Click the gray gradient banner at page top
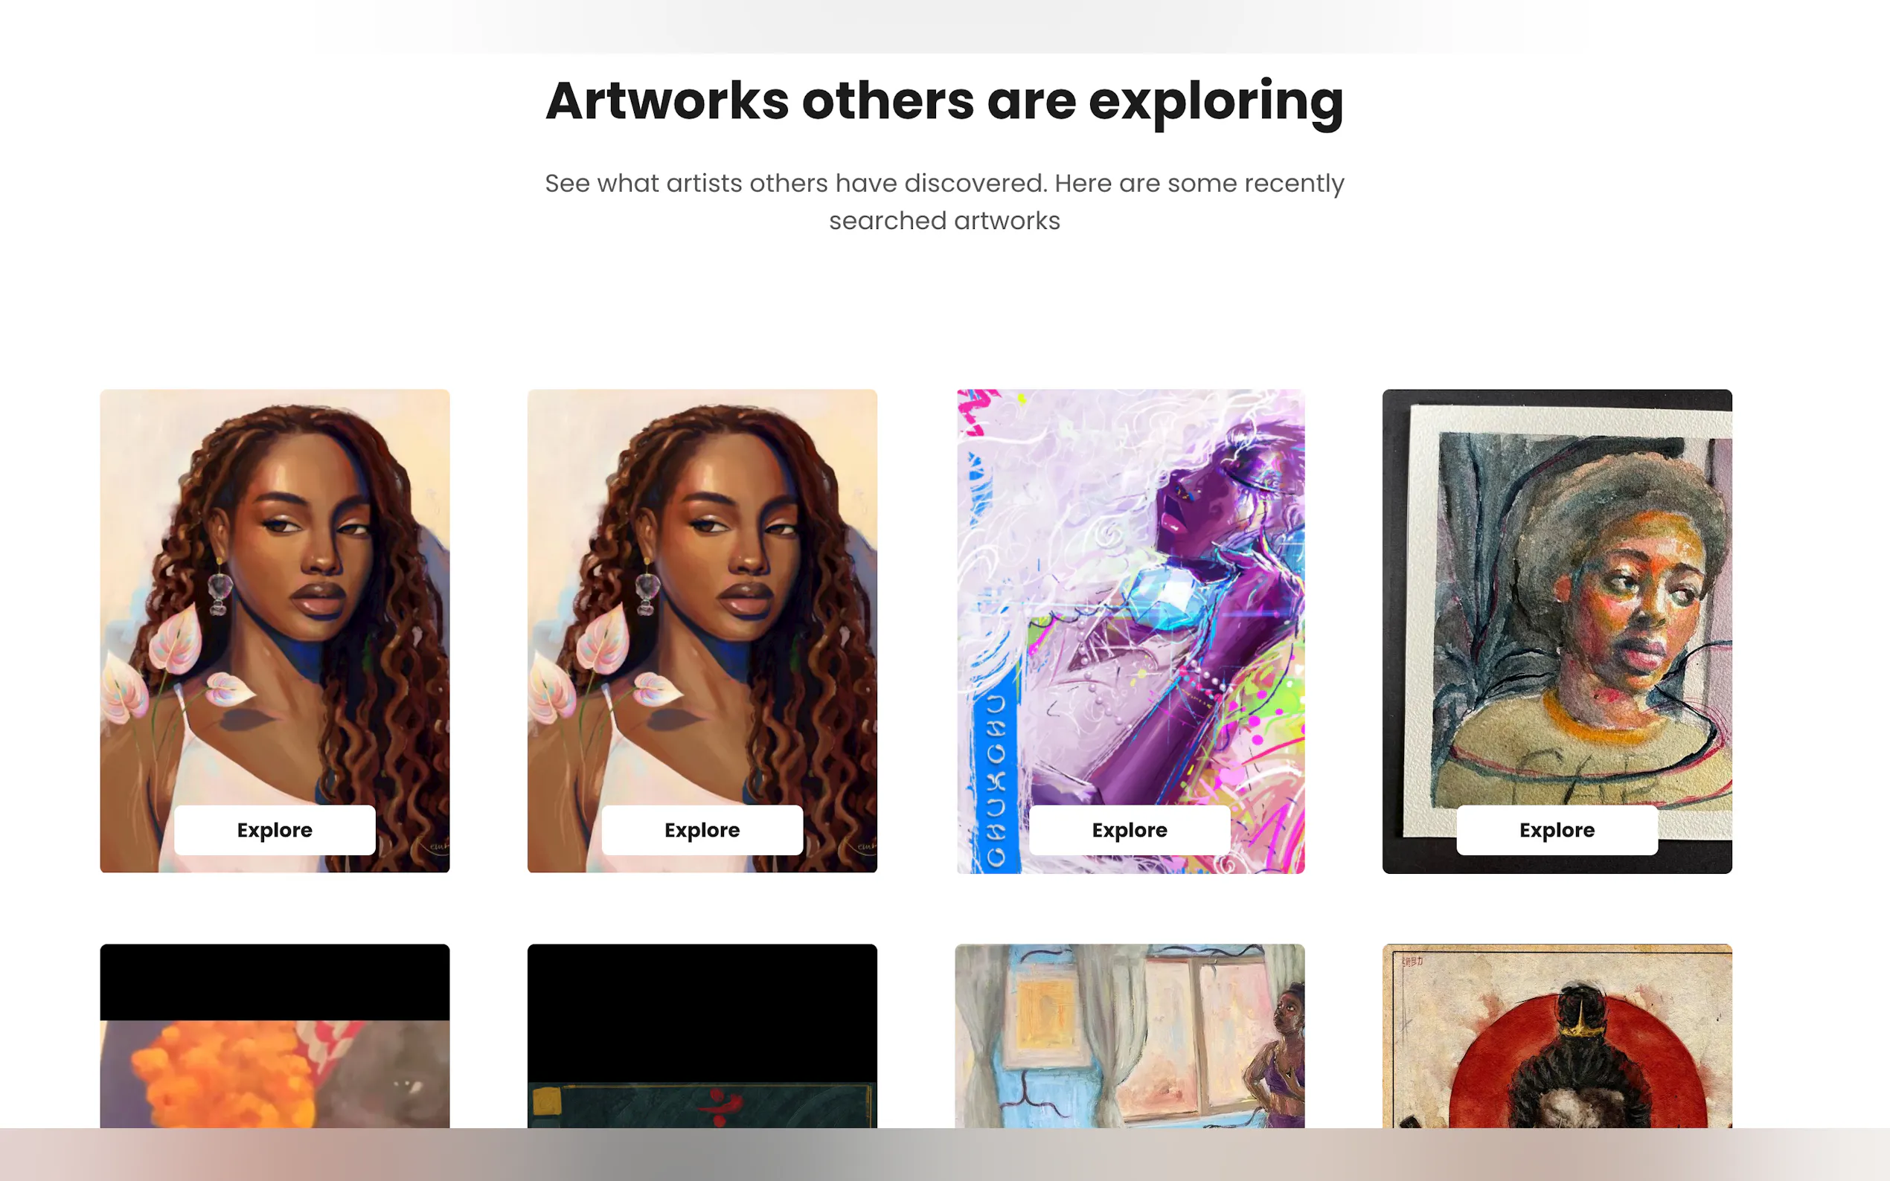This screenshot has height=1181, width=1890. (x=944, y=27)
